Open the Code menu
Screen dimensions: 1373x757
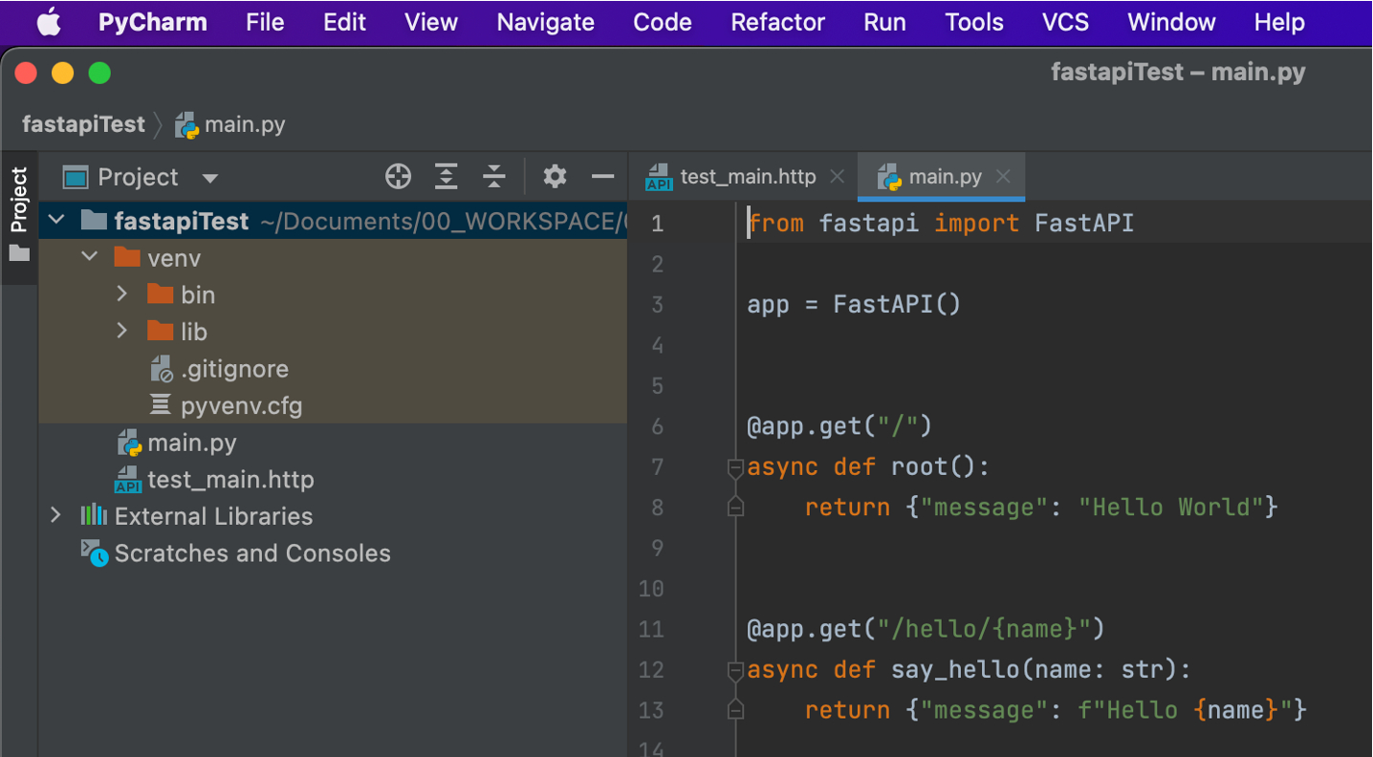[663, 22]
